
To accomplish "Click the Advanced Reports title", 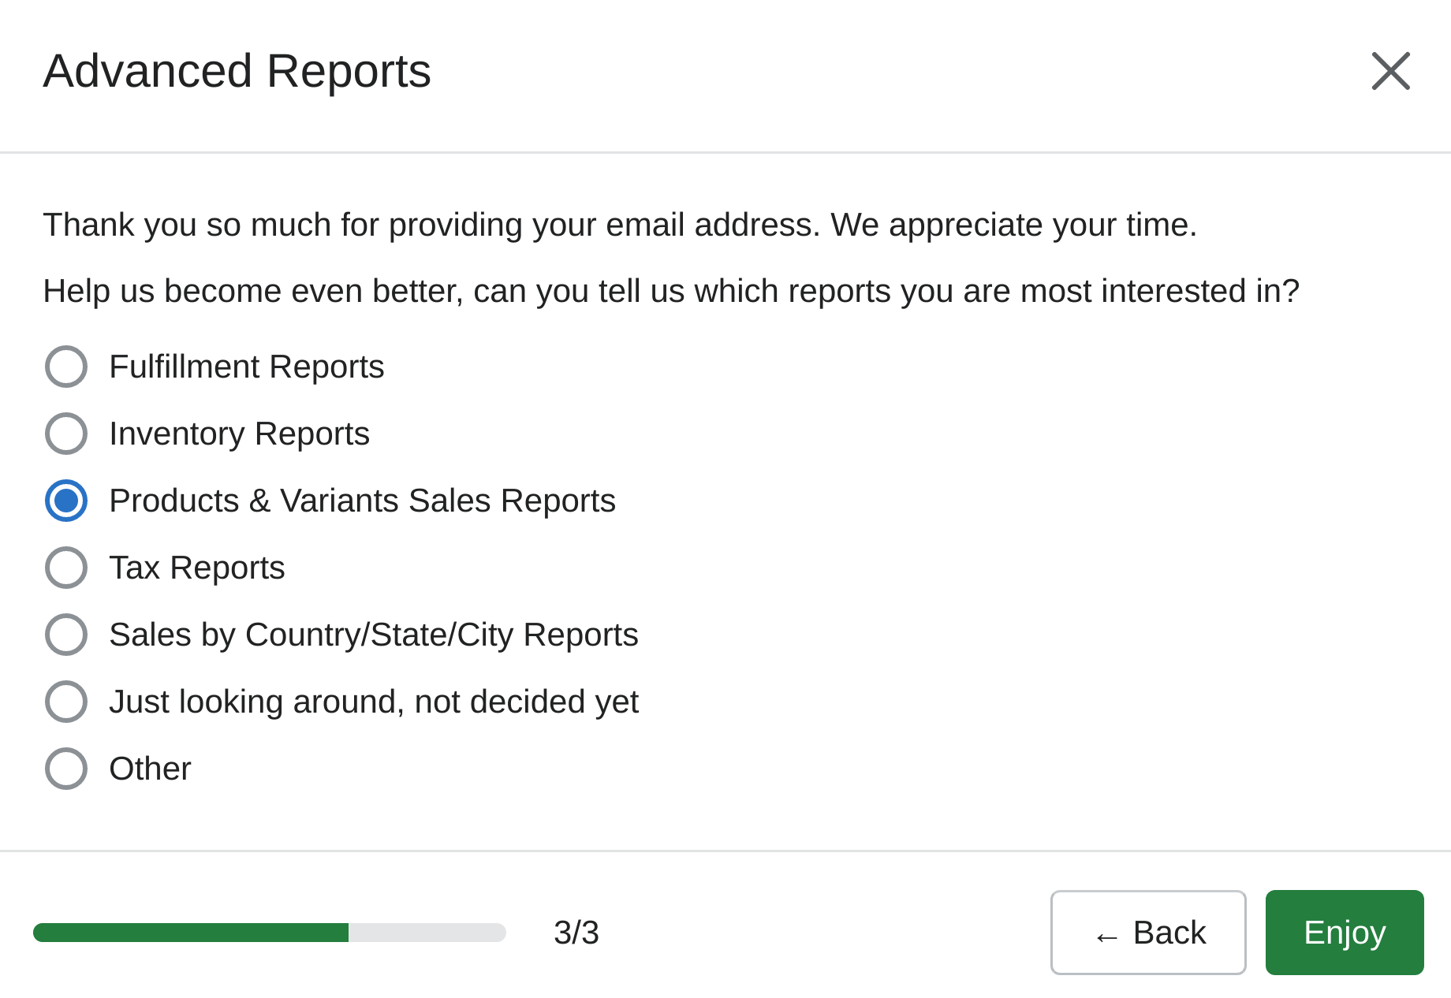I will pos(237,71).
